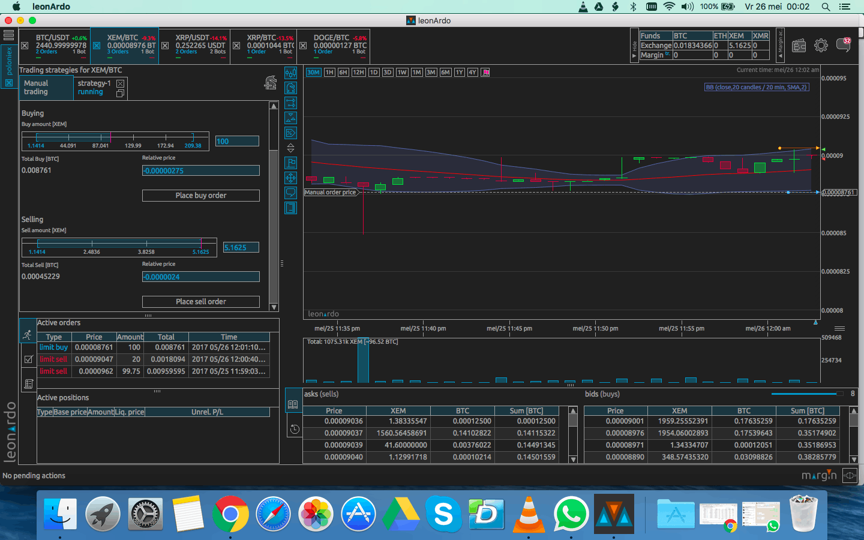Switch to the Manual trading tab

tap(46, 88)
